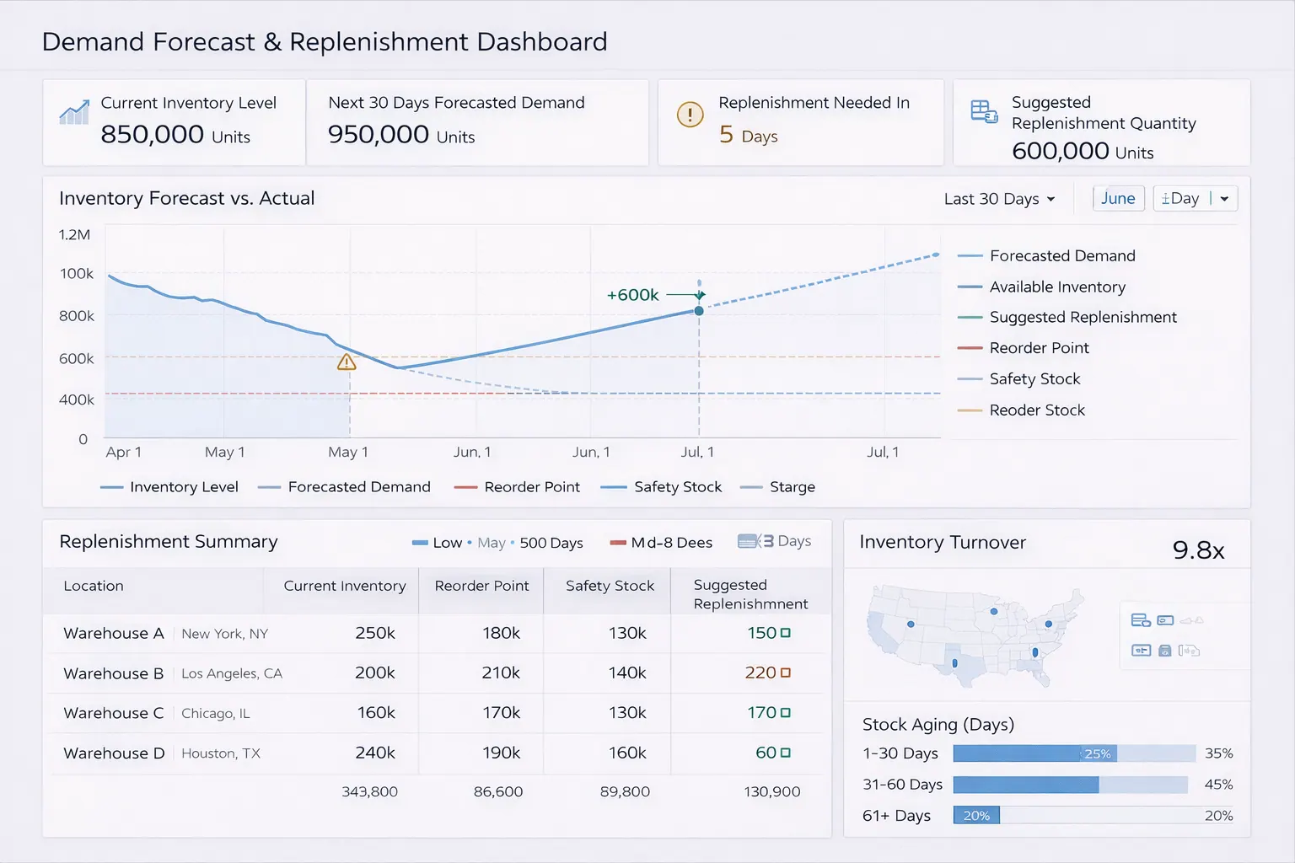Click the Suggested Replenishment Quantity boxes icon
1295x863 pixels.
coord(983,110)
